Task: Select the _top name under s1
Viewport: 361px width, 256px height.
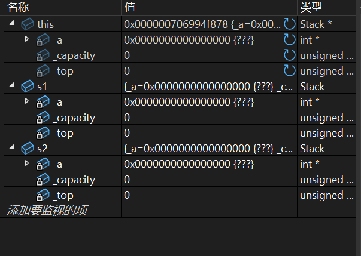Action: click(63, 134)
